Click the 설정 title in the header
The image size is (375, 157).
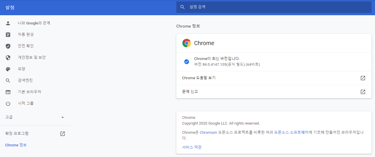(x=10, y=7)
